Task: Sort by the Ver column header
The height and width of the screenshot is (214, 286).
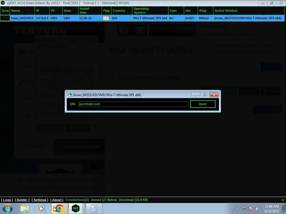Action: pyautogui.click(x=191, y=11)
